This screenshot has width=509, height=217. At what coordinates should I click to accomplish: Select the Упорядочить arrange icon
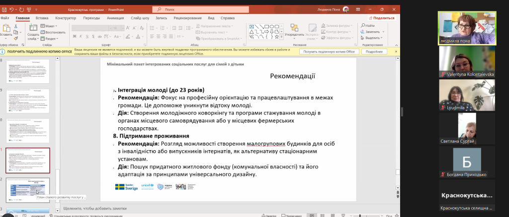pos(294,27)
